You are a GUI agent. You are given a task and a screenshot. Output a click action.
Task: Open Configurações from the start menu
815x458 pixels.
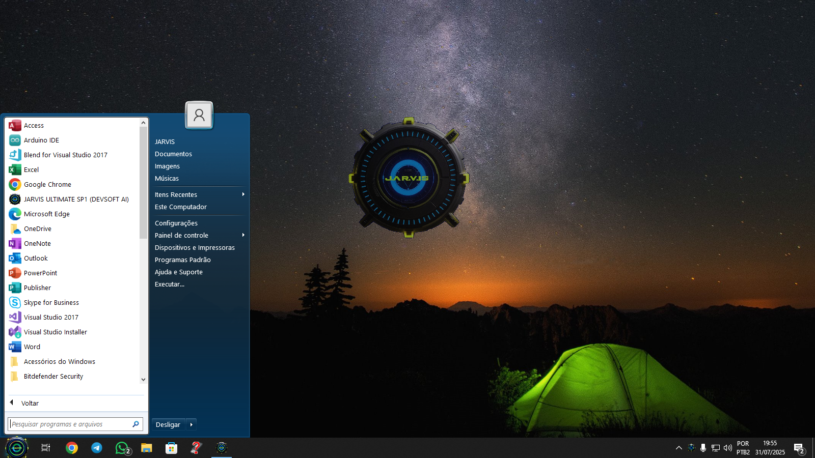(176, 223)
